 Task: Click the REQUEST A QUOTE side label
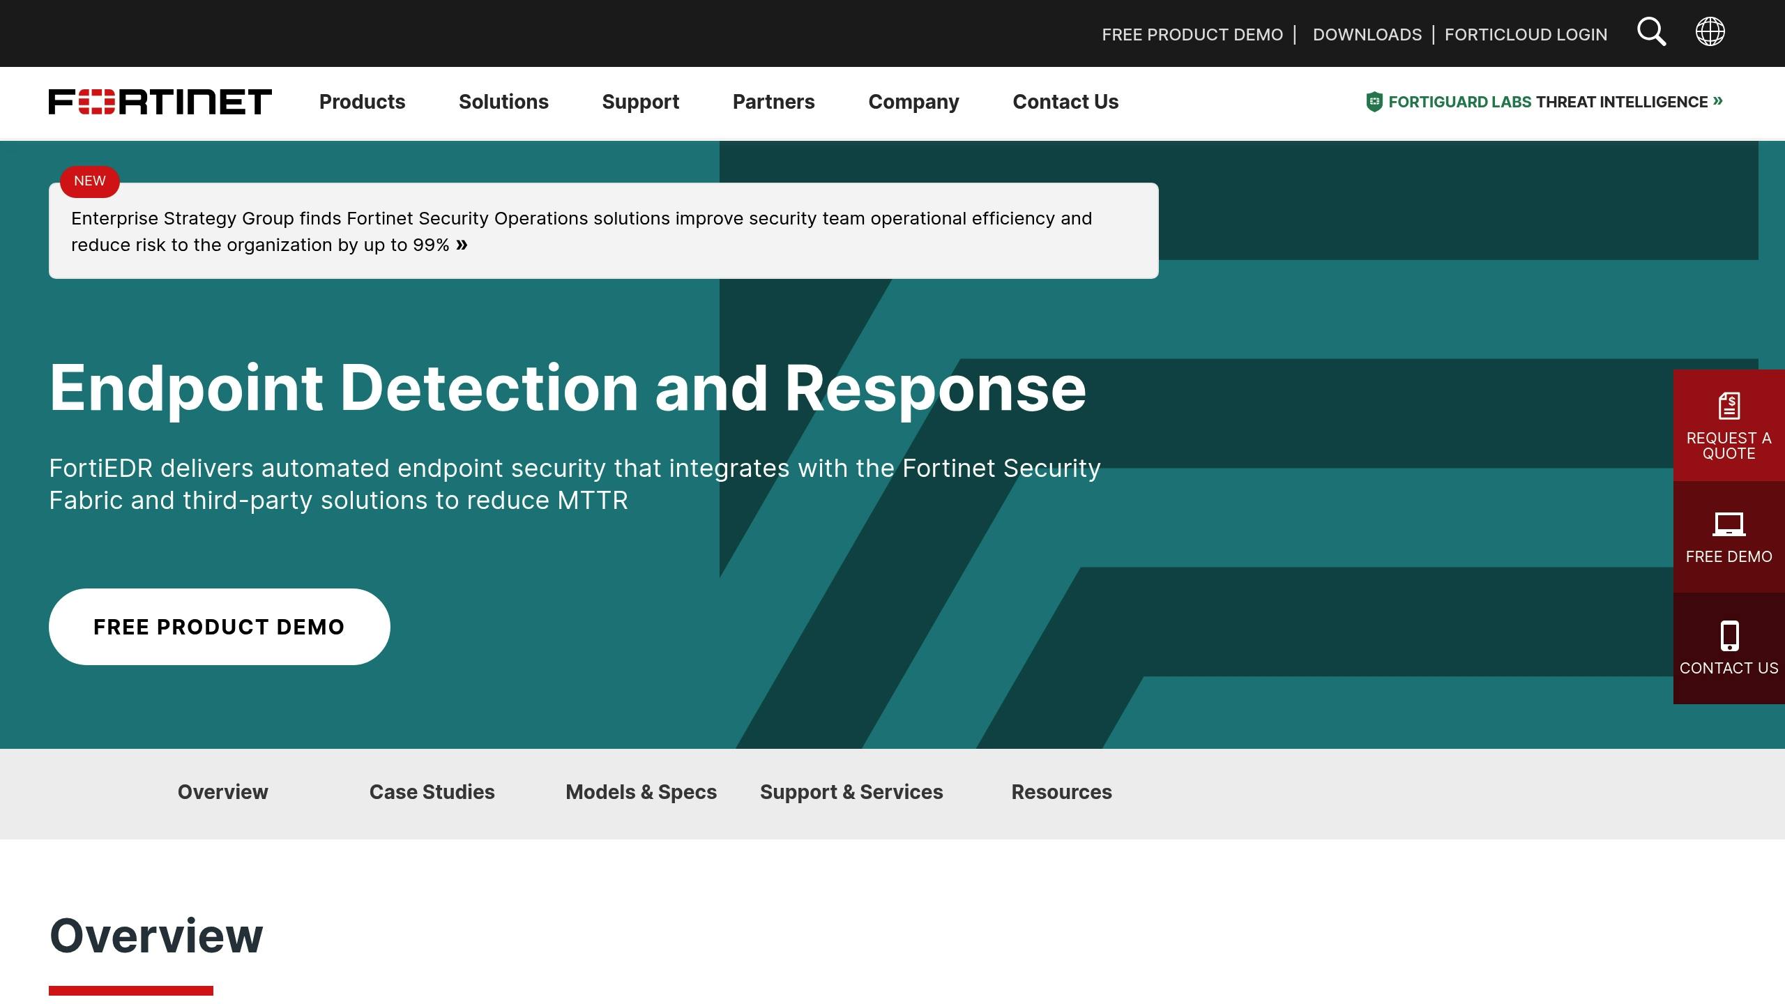coord(1729,446)
